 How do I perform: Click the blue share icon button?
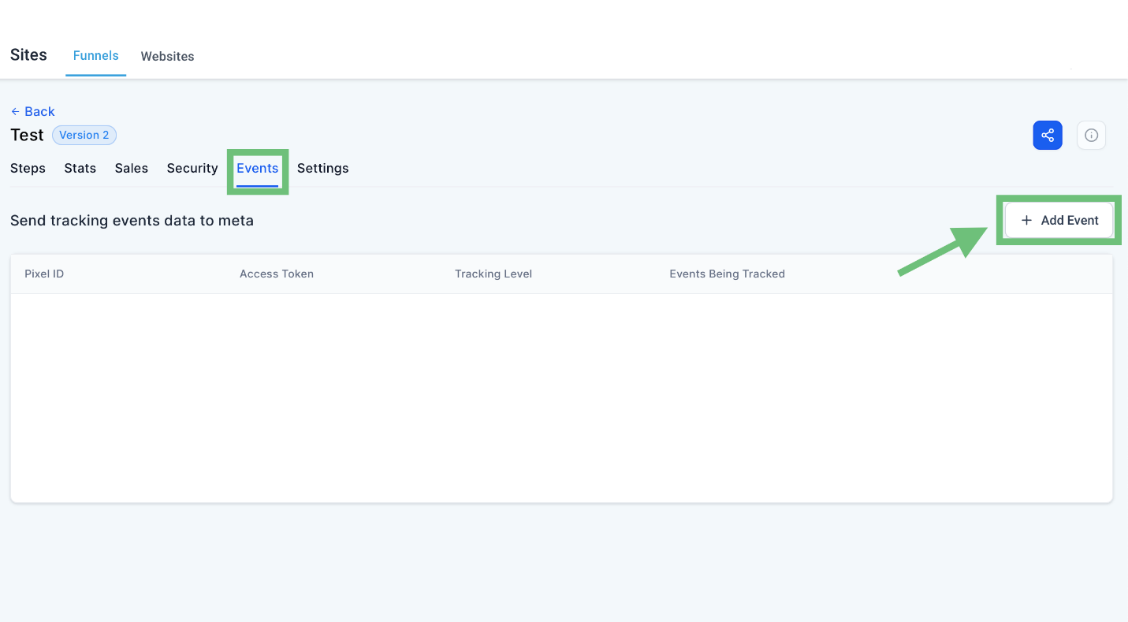[1048, 135]
